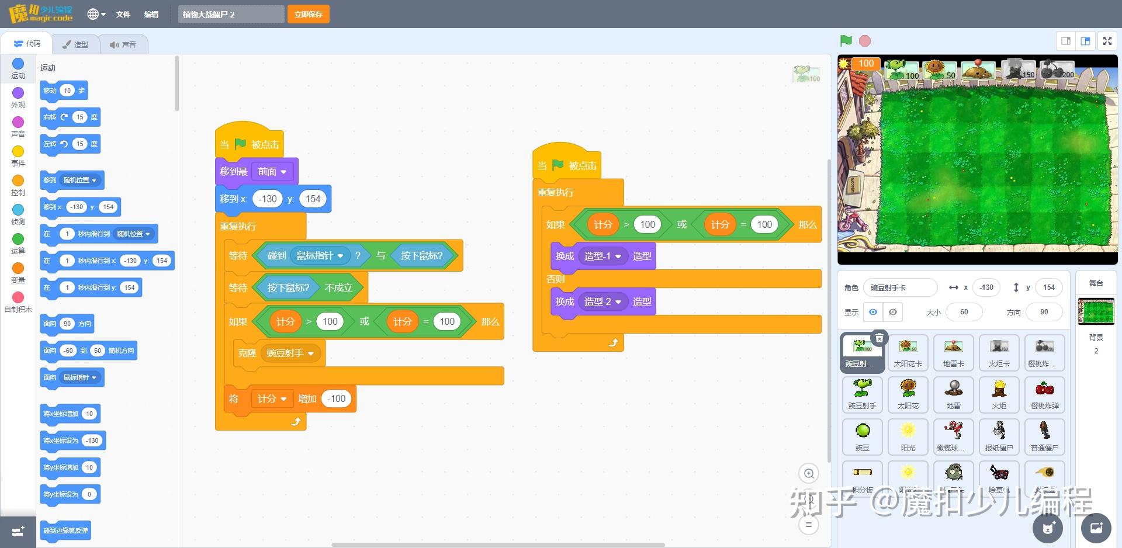Click the add backdrop button

click(x=1096, y=528)
